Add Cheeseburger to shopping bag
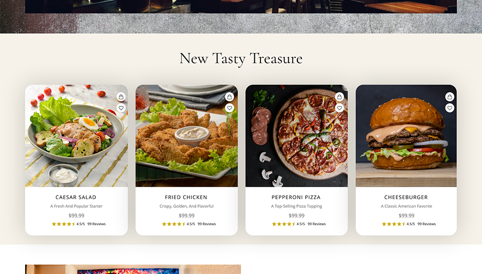The image size is (482, 274). click(450, 97)
